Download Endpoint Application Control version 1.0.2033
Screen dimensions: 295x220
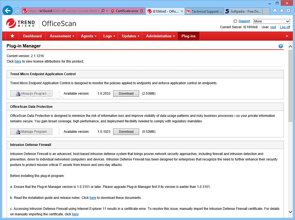point(126,94)
